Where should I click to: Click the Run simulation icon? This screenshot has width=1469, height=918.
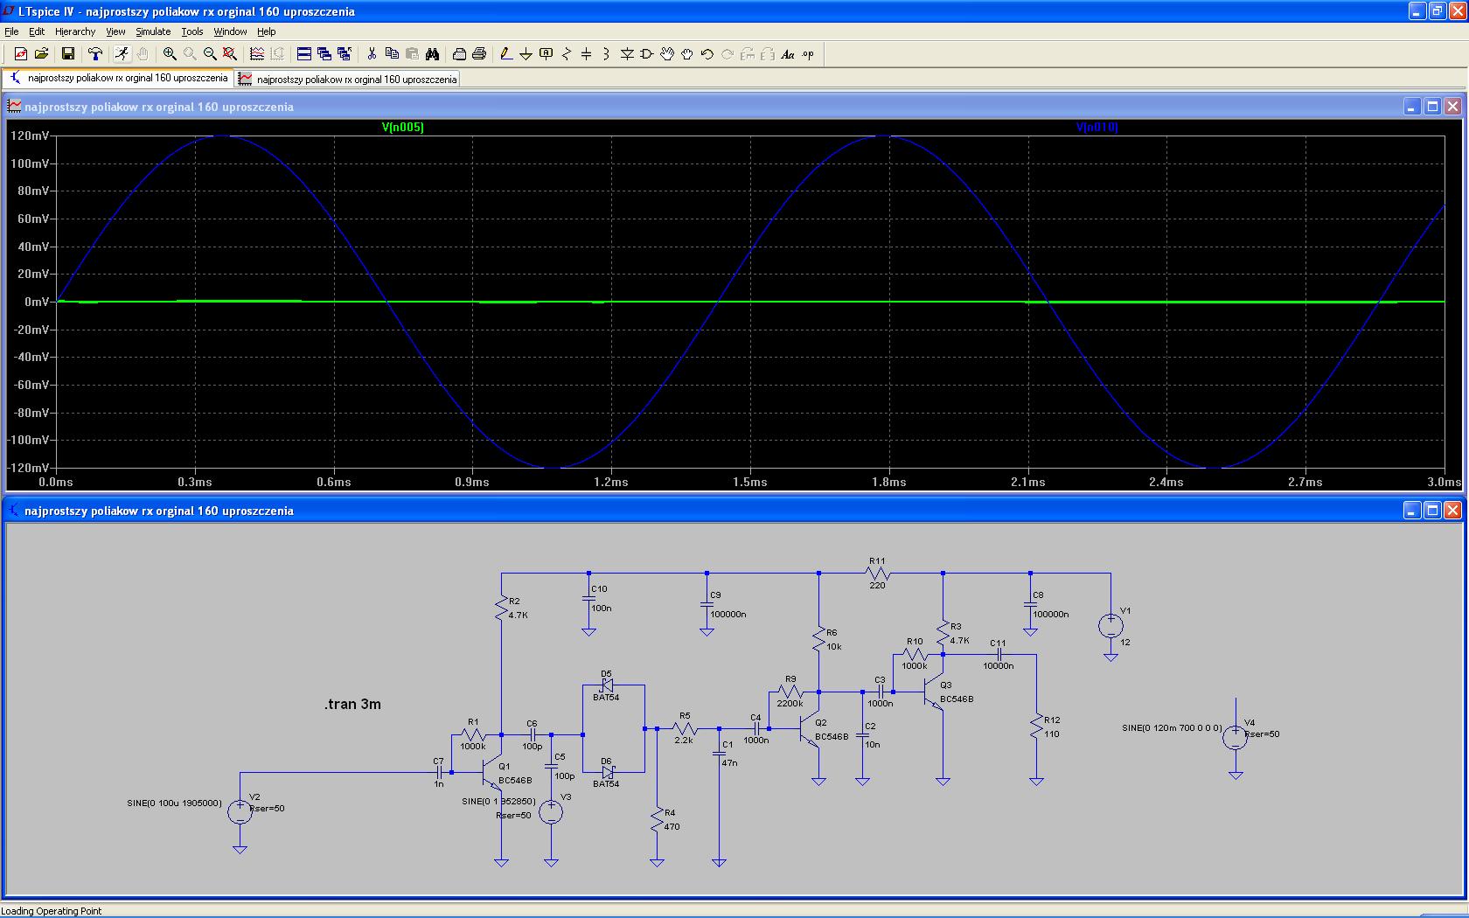pos(122,54)
